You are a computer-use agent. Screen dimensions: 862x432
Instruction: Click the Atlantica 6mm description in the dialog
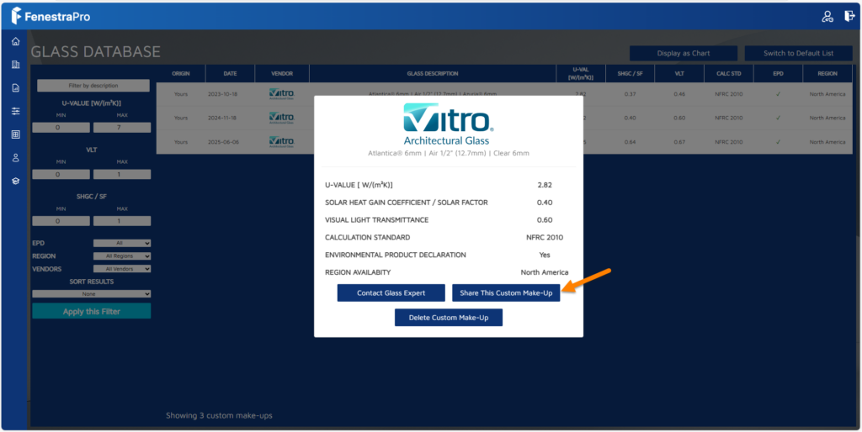pos(449,153)
